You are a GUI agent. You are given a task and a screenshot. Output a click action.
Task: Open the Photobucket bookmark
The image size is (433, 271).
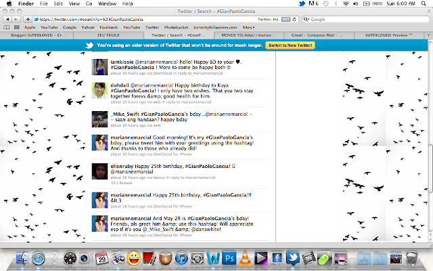tap(176, 27)
